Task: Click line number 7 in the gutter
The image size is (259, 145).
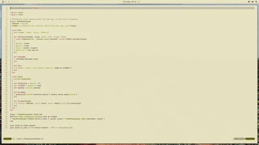Action: click(x=7, y=21)
